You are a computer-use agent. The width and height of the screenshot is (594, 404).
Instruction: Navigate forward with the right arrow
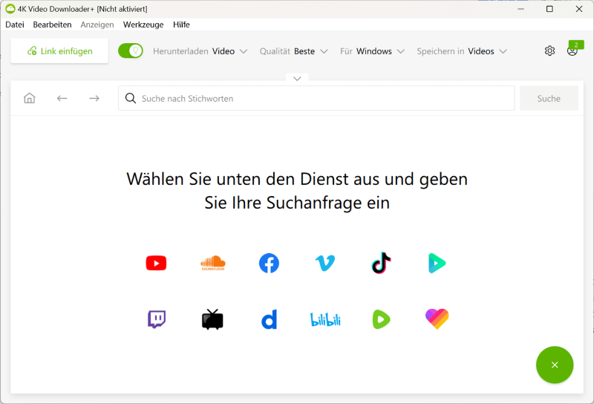[x=94, y=98]
